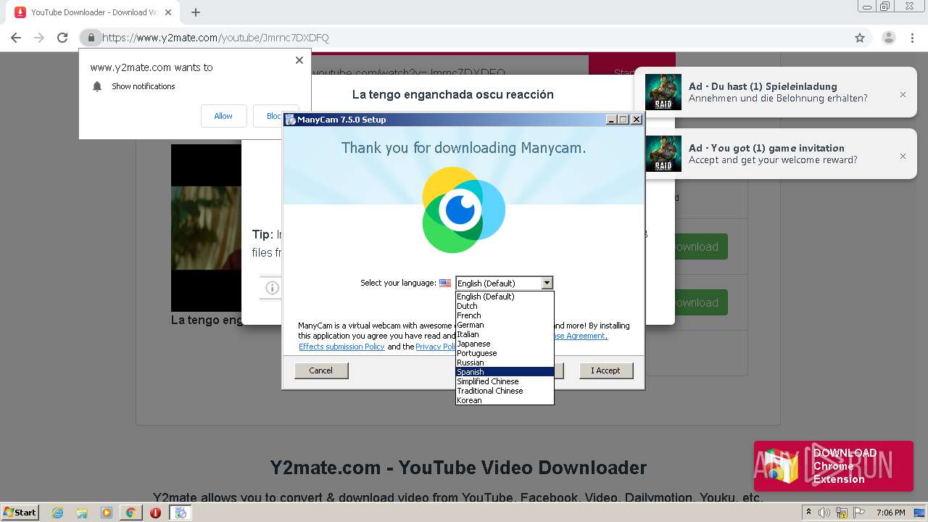The image size is (928, 522).
Task: Bookmark this page with the star icon
Action: point(860,38)
